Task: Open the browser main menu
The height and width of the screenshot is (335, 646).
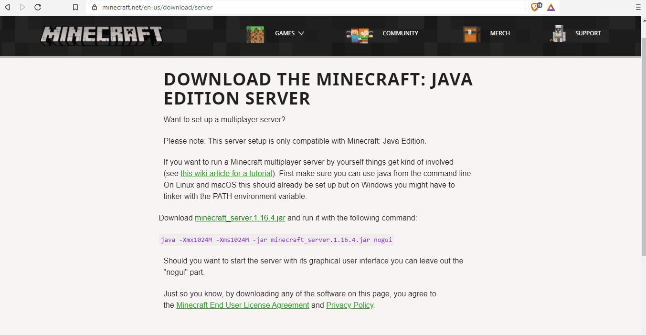Action: [638, 7]
